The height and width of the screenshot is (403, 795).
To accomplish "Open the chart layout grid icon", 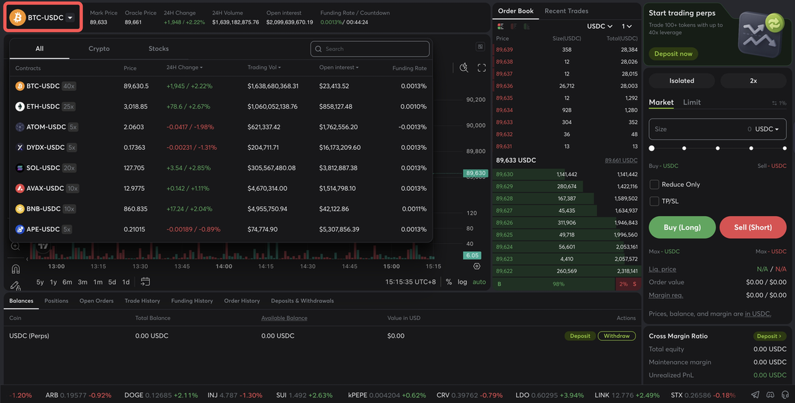I will pos(480,47).
